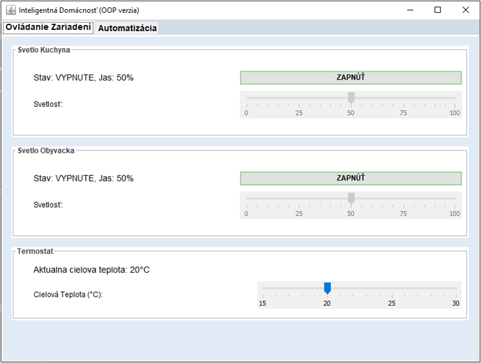Screen dimensions: 481x363
Task: Turn on Svetlo Kuchyna with ZAPNÚŤ
Action: (x=351, y=78)
